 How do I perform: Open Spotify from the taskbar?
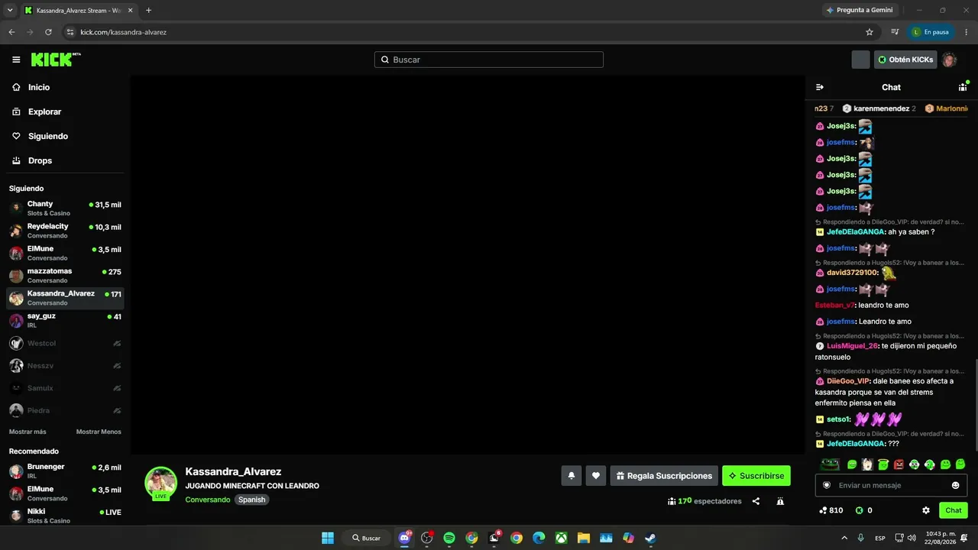[449, 538]
